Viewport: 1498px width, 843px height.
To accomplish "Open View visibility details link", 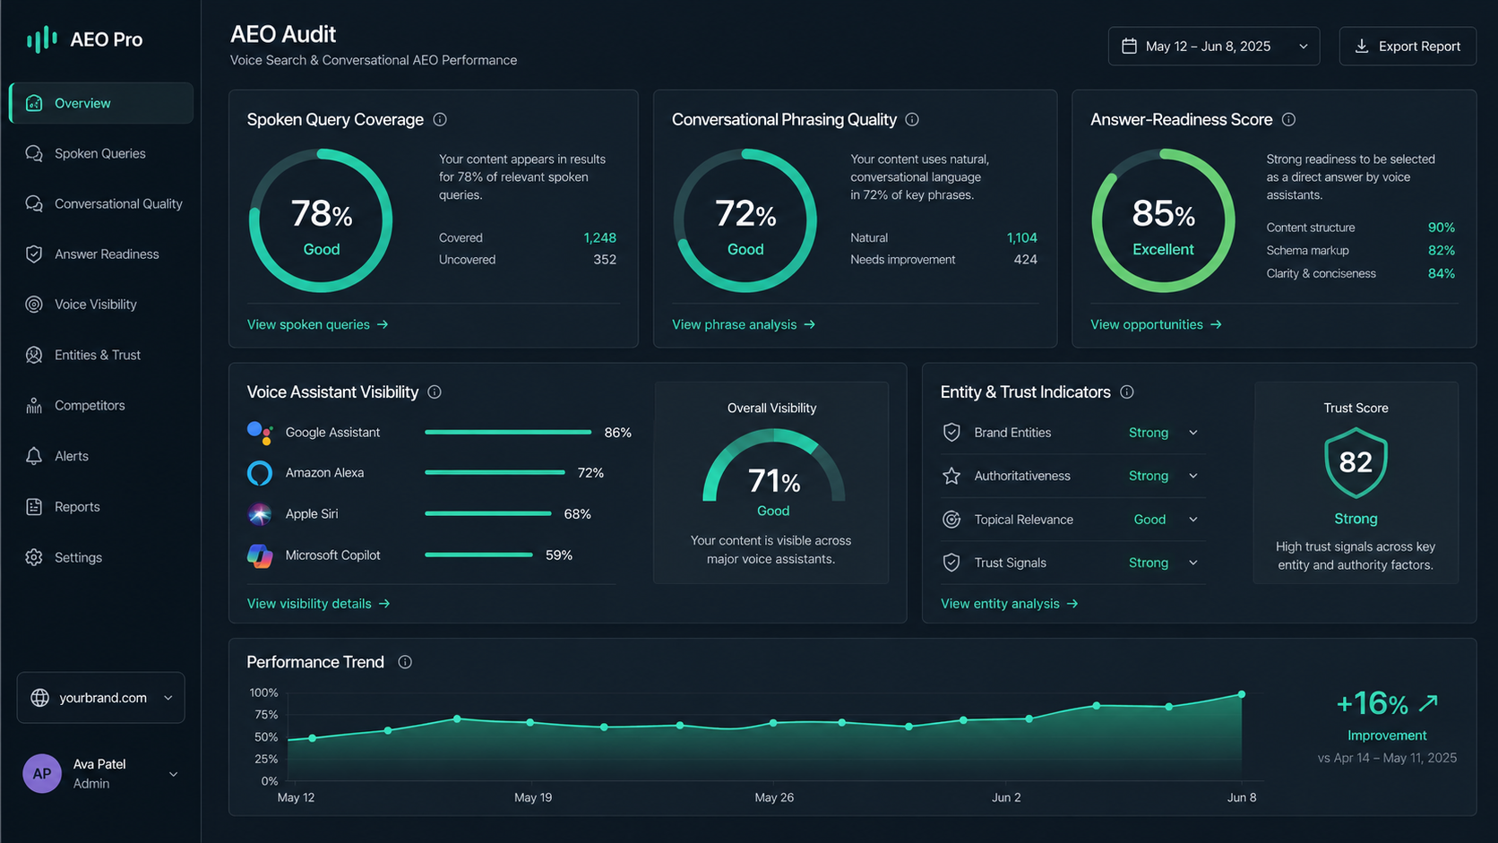I will 319,604.
